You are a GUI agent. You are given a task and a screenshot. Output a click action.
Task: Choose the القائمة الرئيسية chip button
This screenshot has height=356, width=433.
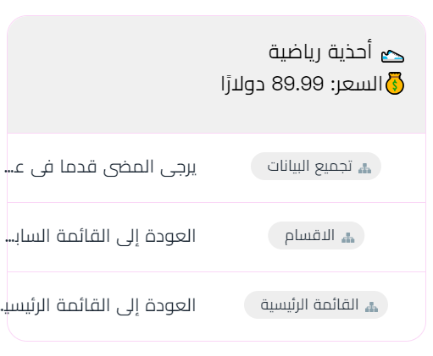(x=316, y=304)
